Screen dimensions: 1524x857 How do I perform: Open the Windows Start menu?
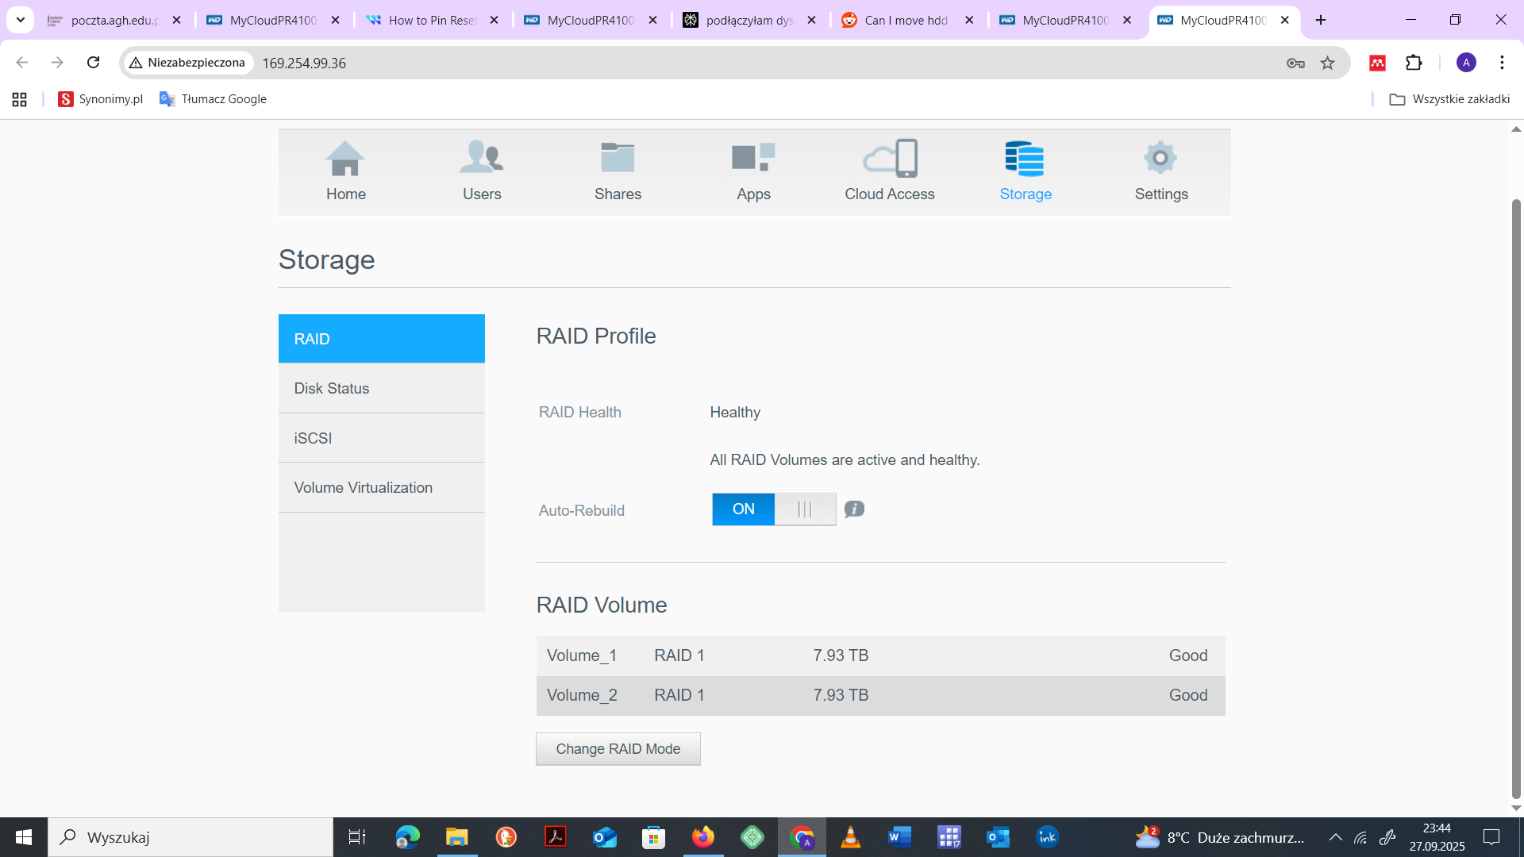coord(24,837)
